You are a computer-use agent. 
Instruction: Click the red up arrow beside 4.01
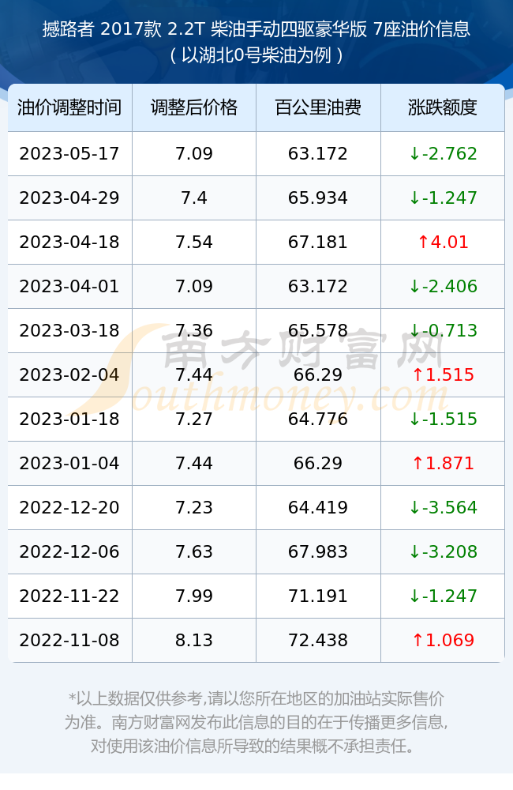tap(423, 242)
